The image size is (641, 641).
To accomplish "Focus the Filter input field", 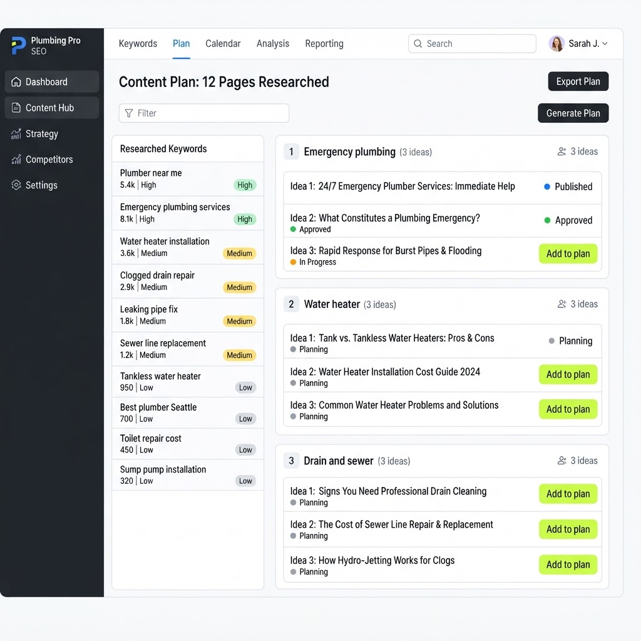I will 203,113.
